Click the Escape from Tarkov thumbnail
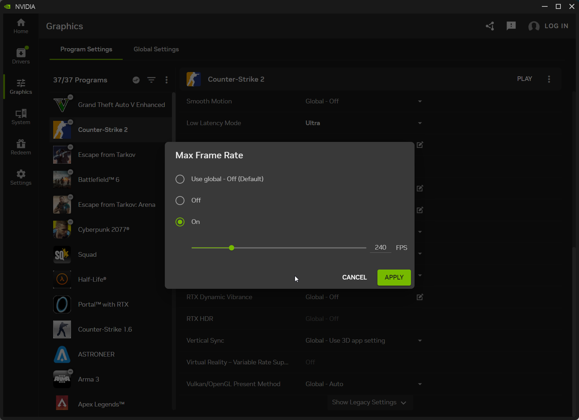The width and height of the screenshot is (579, 420). click(62, 155)
